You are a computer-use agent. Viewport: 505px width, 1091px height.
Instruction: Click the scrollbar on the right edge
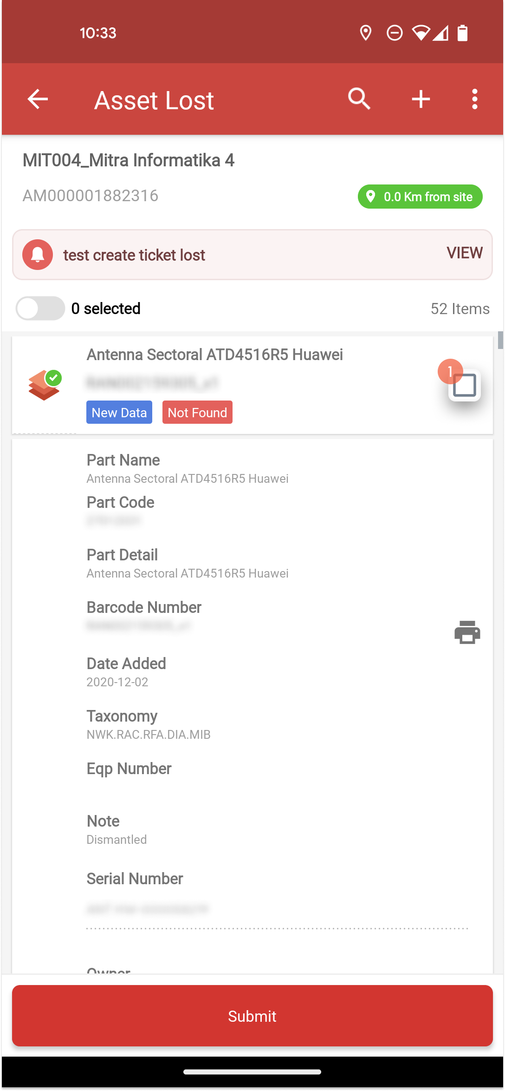(500, 340)
